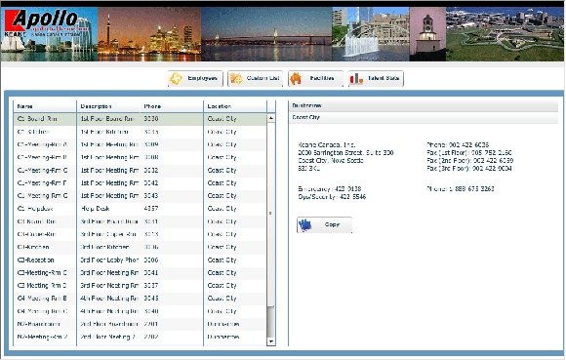The height and width of the screenshot is (360, 566).
Task: Sort the list by the Name column header
Action: (45, 106)
